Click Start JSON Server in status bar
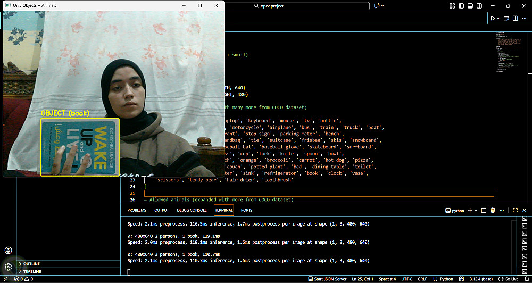This screenshot has width=532, height=283. (x=327, y=279)
